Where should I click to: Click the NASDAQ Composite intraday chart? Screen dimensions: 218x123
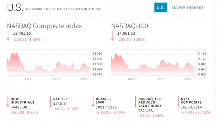(48, 64)
